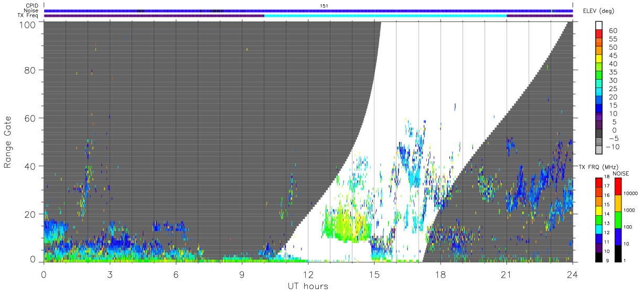The width and height of the screenshot is (644, 297).
Task: Pick the white top swatch of ELEV colorbar
Action: (599, 25)
